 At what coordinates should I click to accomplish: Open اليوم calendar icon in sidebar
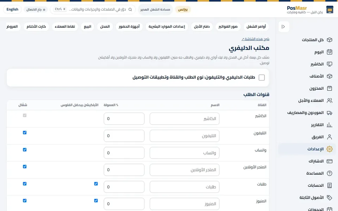(330, 52)
